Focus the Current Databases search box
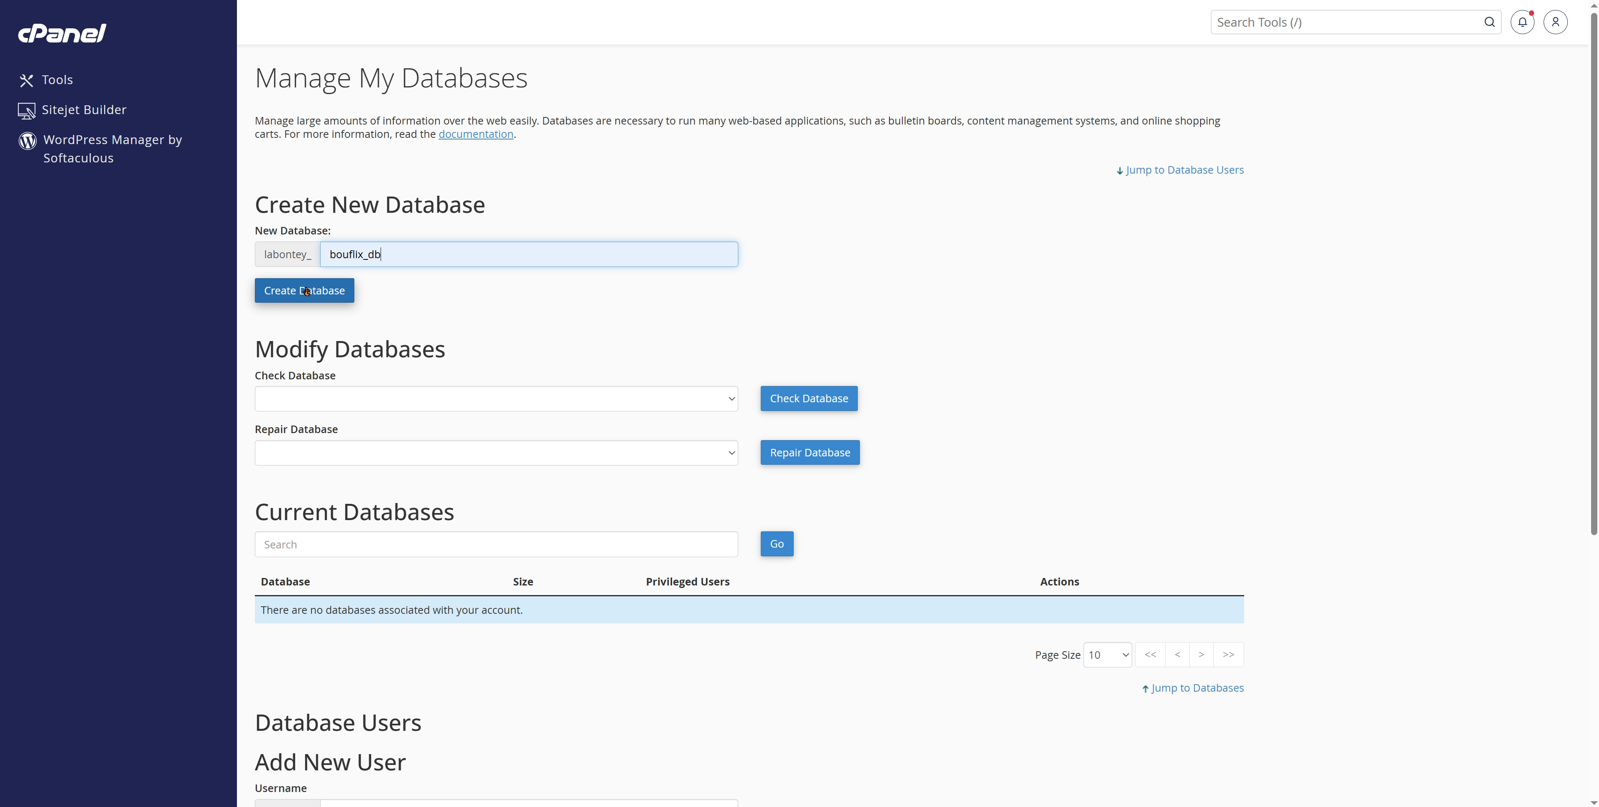This screenshot has height=807, width=1599. pyautogui.click(x=496, y=544)
